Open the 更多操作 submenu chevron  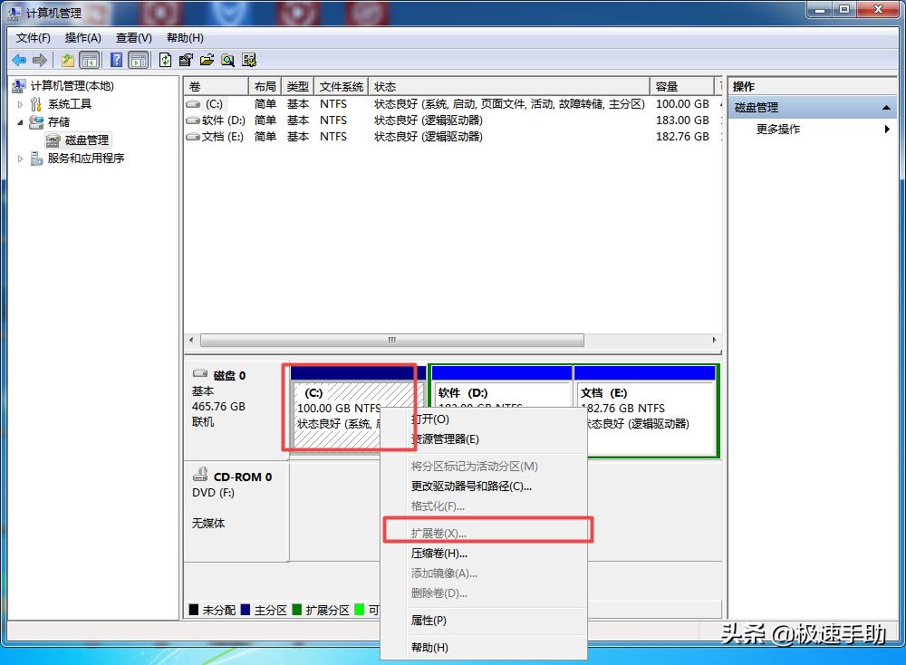(x=886, y=129)
